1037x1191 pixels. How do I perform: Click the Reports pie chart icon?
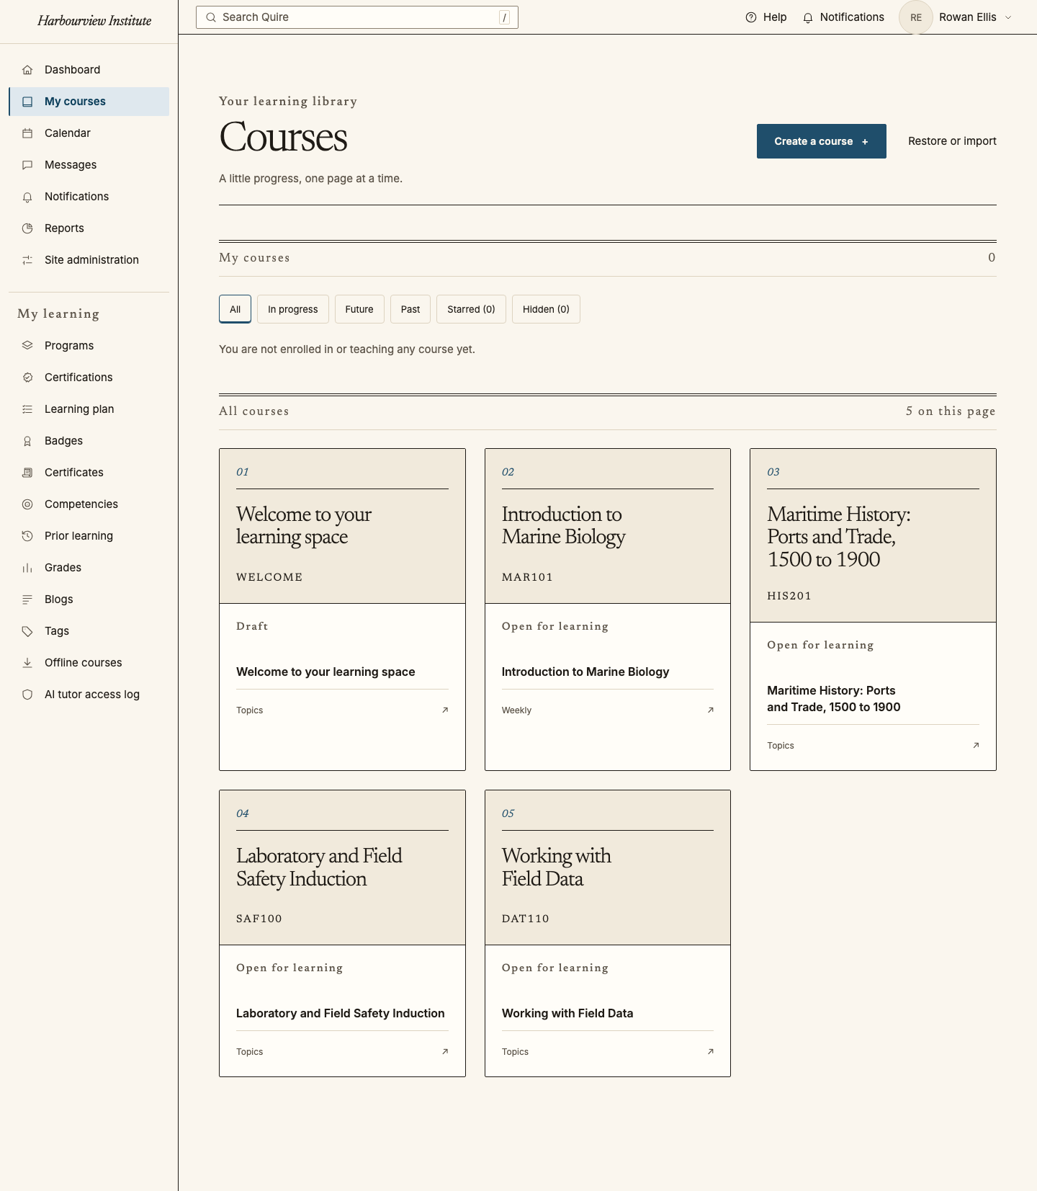pos(27,228)
